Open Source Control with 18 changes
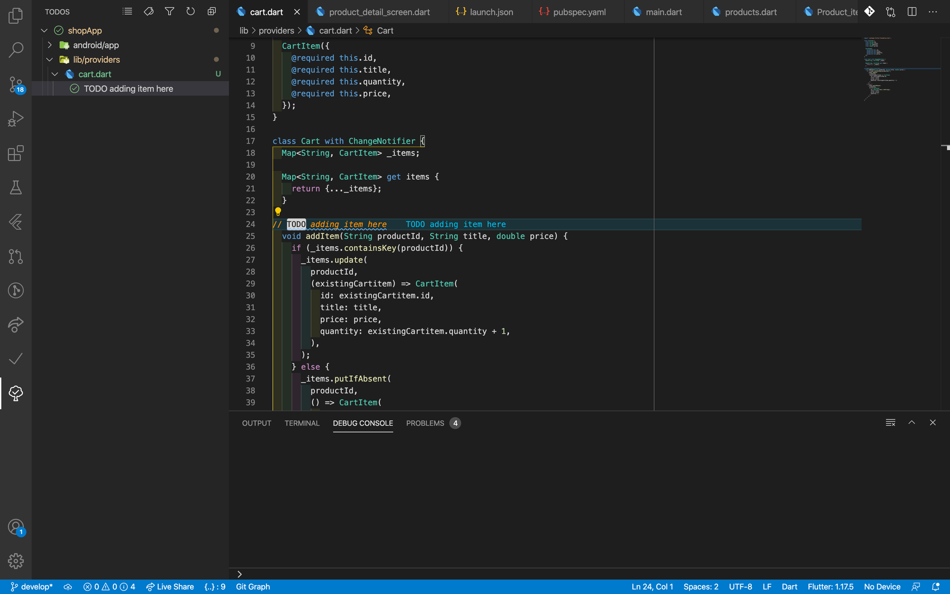This screenshot has height=594, width=950. (16, 85)
